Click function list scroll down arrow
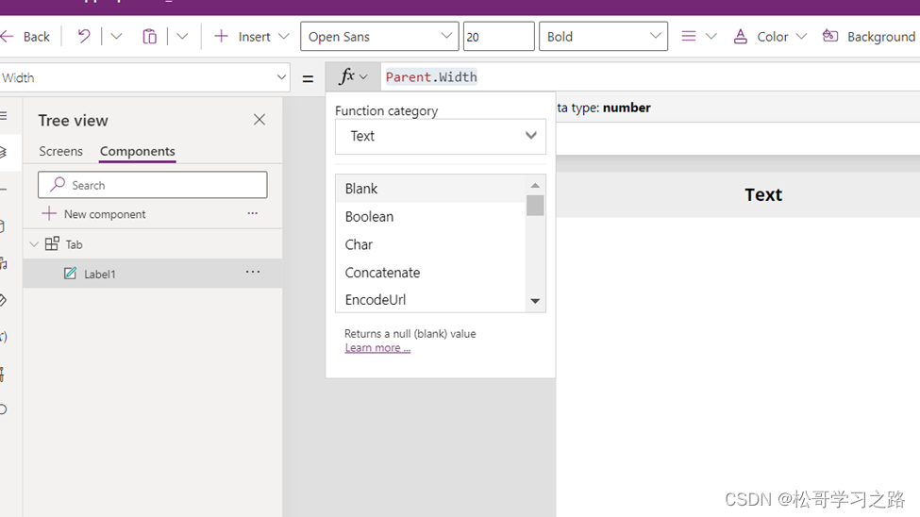Viewport: 920px width, 517px height. (535, 301)
